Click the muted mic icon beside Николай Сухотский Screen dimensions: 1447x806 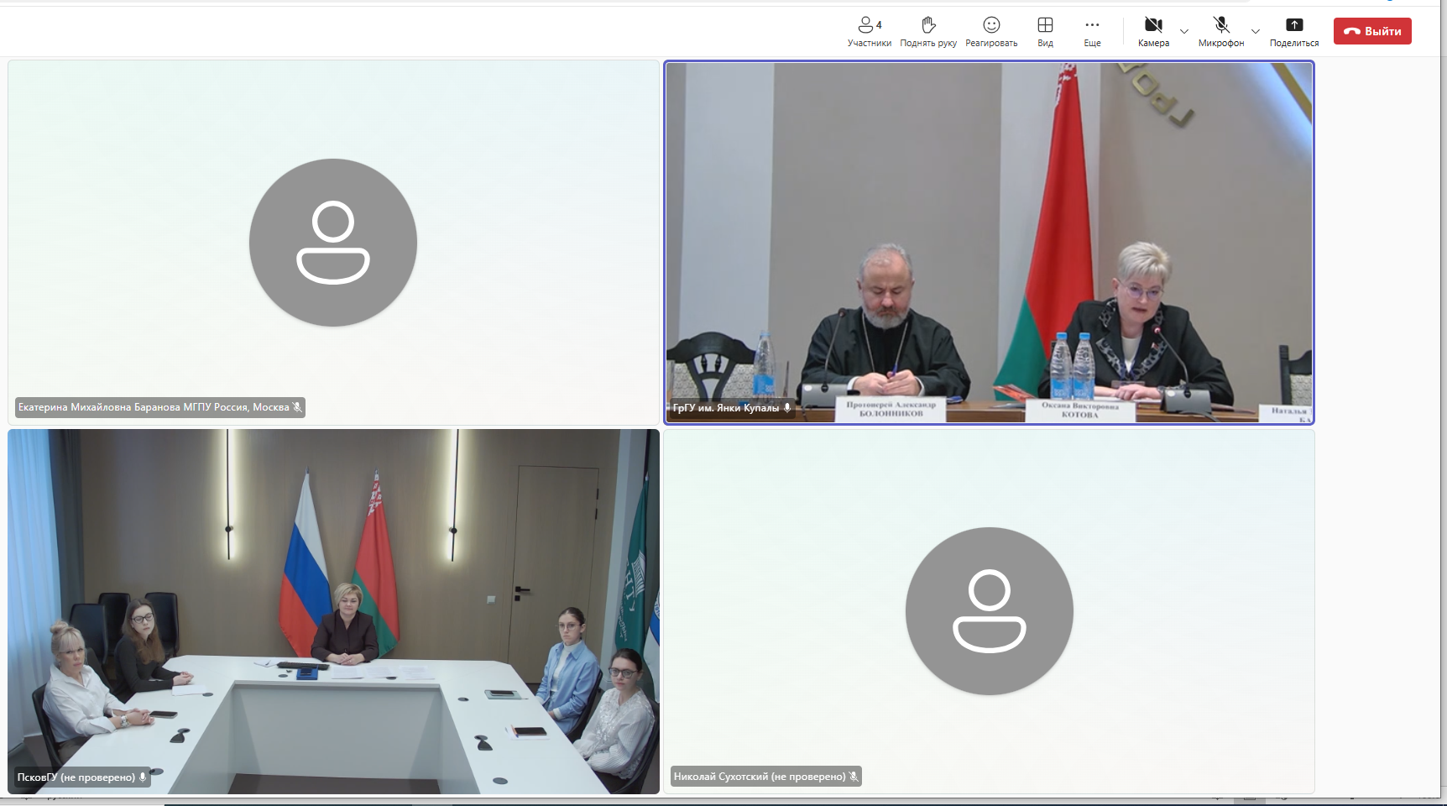[854, 777]
